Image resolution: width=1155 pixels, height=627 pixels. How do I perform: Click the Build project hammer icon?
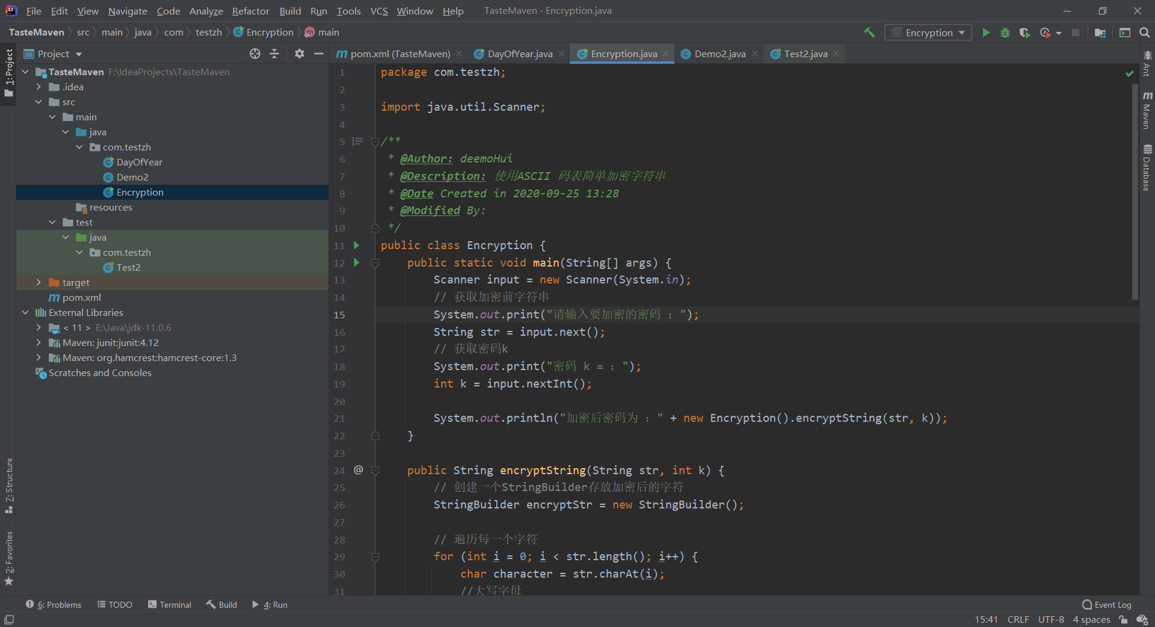coord(869,32)
